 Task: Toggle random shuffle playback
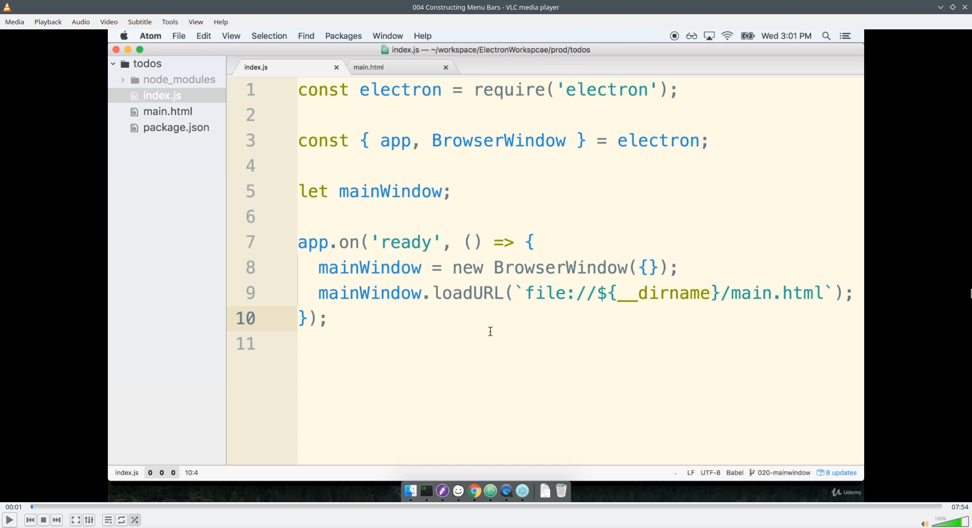click(135, 520)
